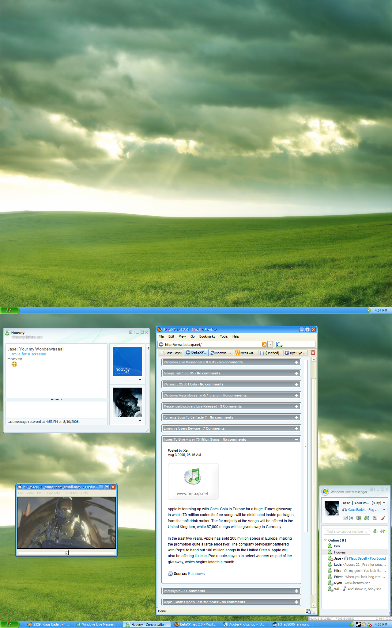The image size is (392, 628).
Task: Collapse display pictures panel arrow in conversation
Action: pos(148,348)
